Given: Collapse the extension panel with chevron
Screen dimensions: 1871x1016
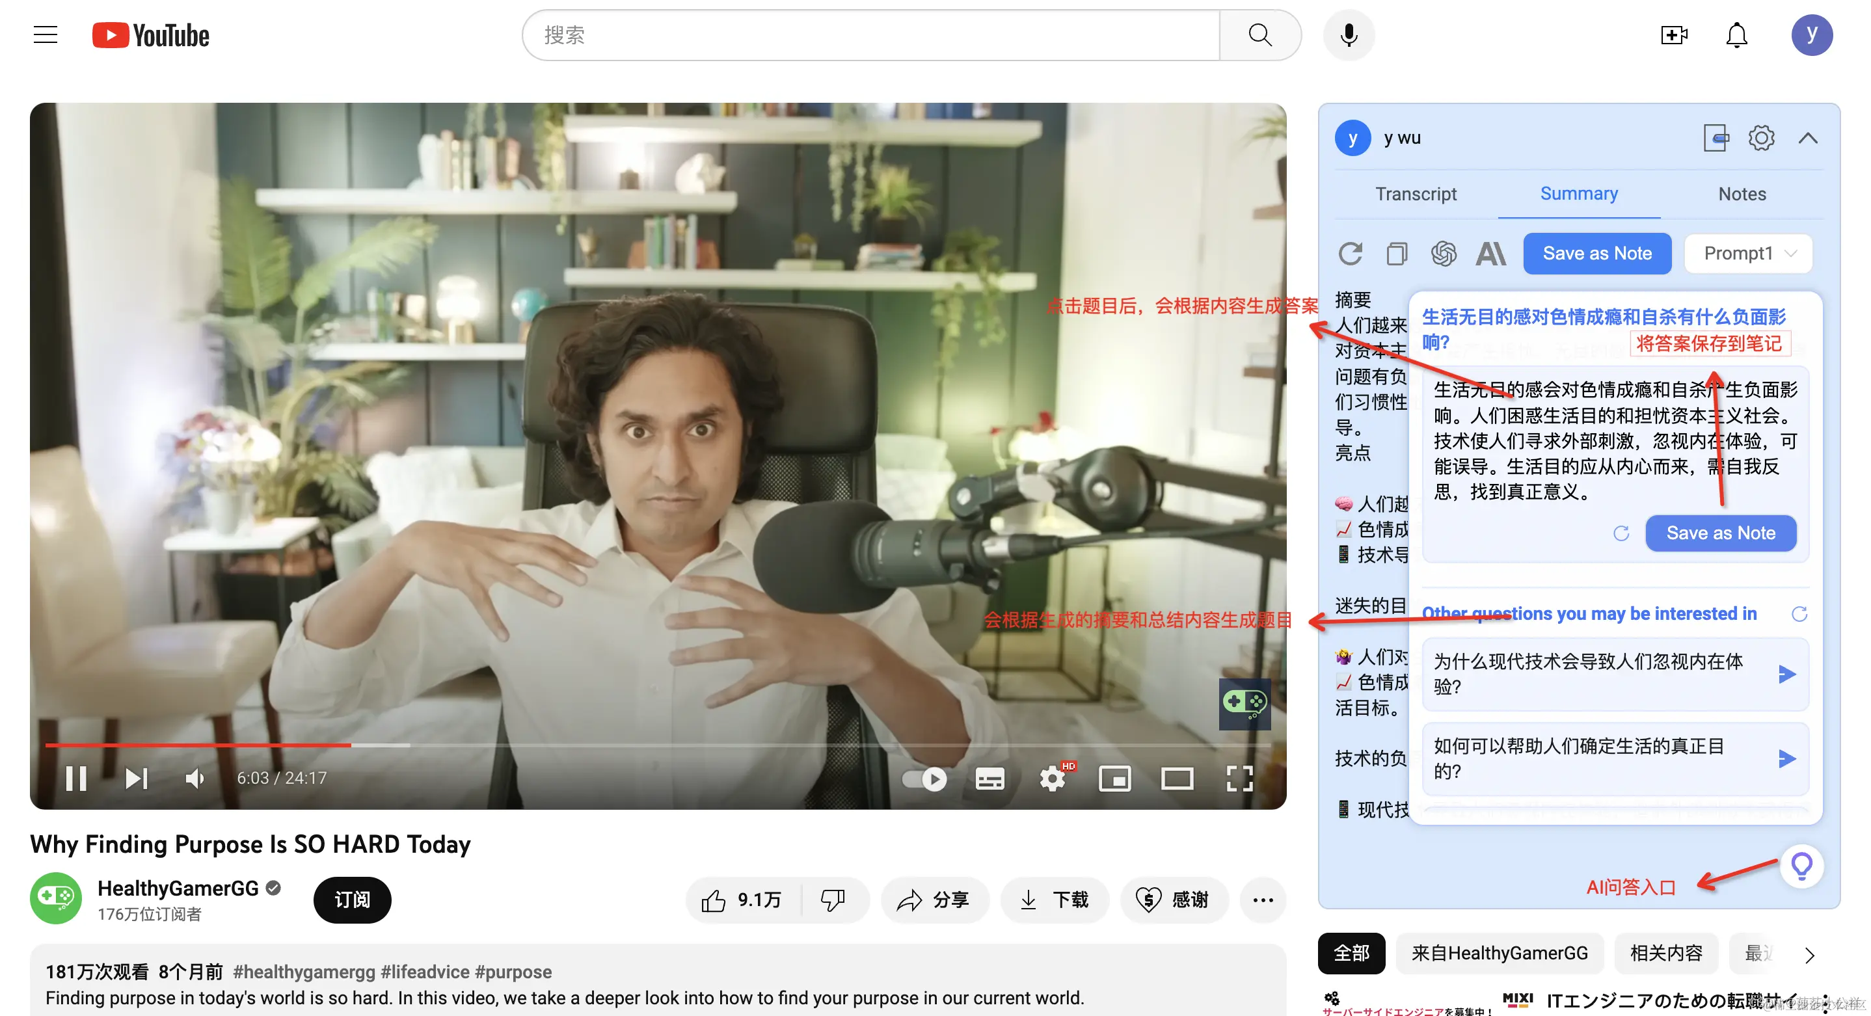Looking at the screenshot, I should click(x=1808, y=138).
